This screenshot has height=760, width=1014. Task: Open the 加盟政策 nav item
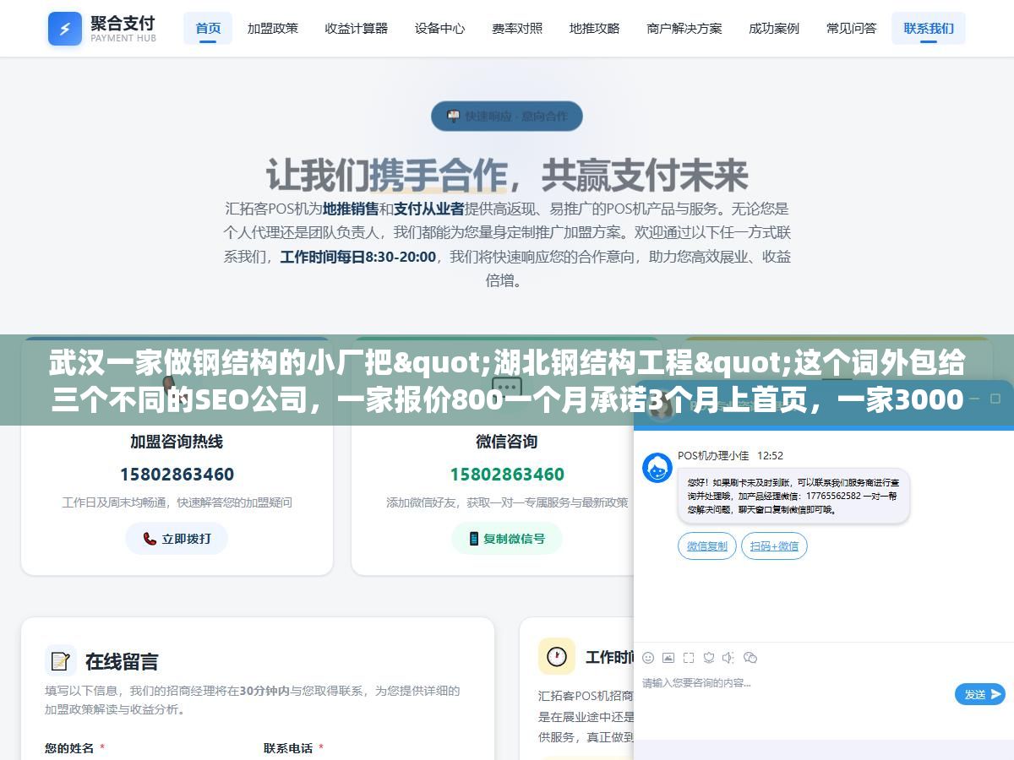273,28
